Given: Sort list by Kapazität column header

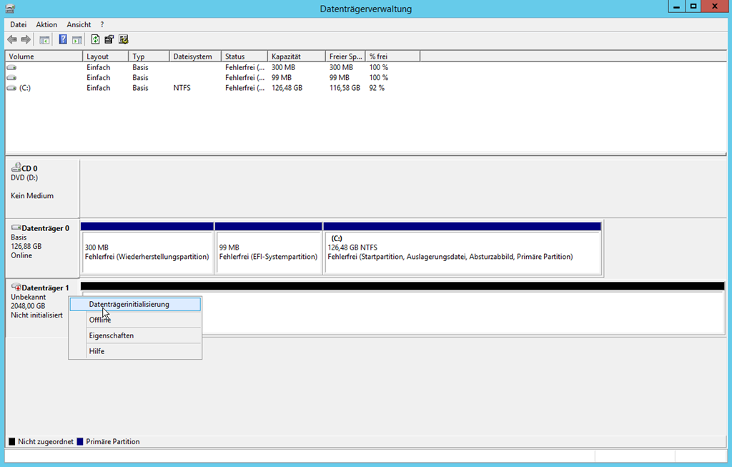Looking at the screenshot, I should [x=286, y=56].
